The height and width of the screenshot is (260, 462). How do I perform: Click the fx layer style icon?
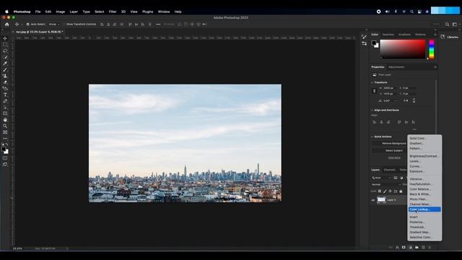click(398, 248)
